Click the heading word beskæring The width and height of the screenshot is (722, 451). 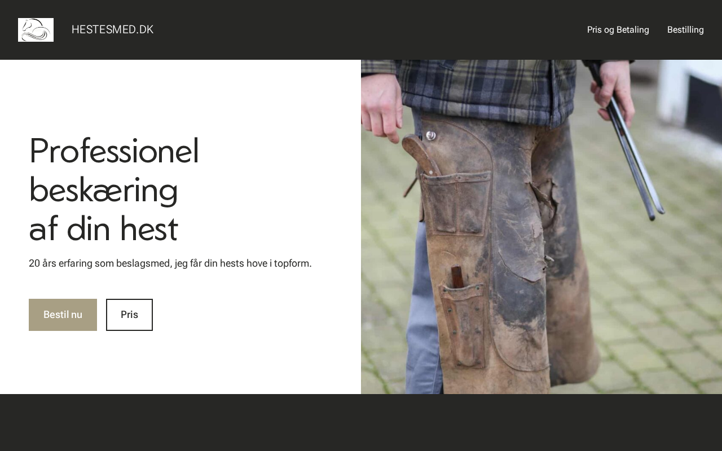coord(103,190)
